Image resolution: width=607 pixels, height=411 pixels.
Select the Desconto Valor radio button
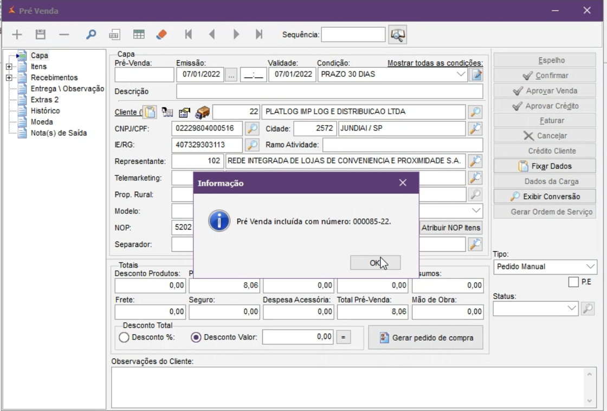[x=196, y=337]
